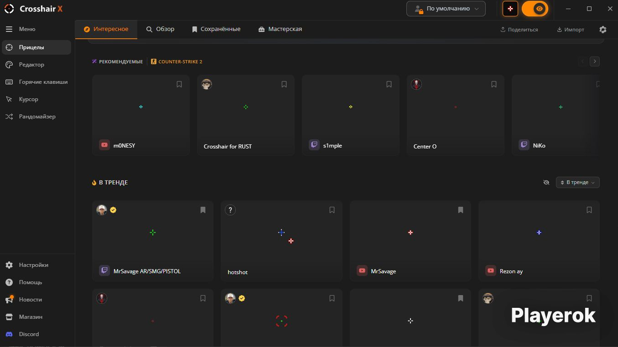Click the author avatar on Crosshair for RUST
The width and height of the screenshot is (618, 347).
pyautogui.click(x=207, y=84)
